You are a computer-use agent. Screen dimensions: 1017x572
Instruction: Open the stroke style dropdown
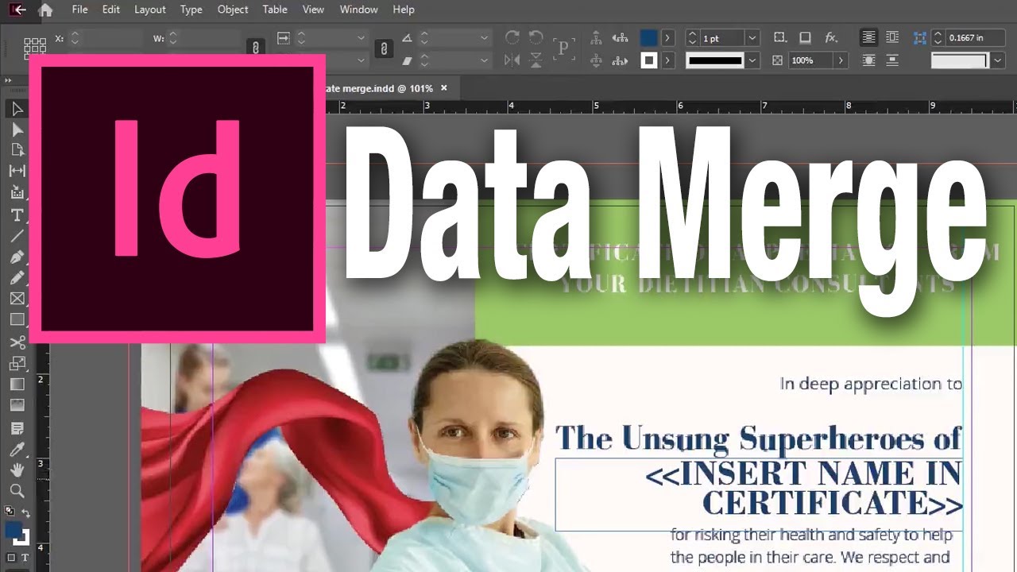(752, 60)
